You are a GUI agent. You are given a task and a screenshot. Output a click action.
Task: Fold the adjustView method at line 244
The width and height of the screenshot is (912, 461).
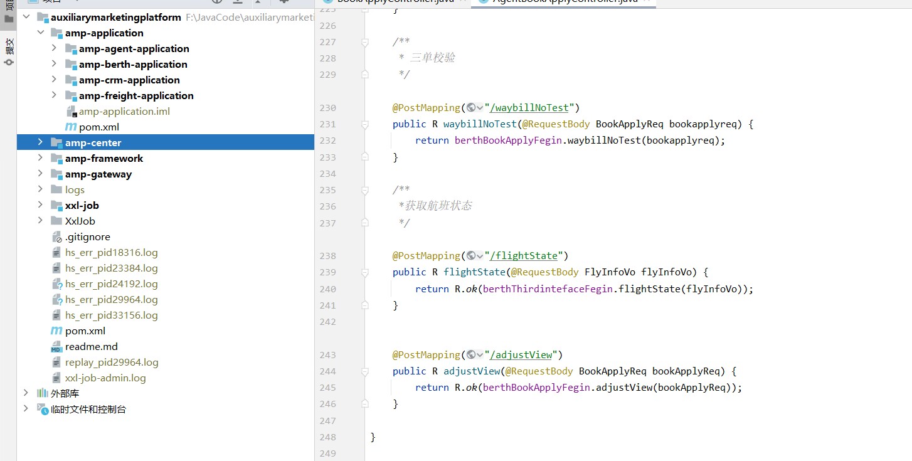pyautogui.click(x=364, y=371)
